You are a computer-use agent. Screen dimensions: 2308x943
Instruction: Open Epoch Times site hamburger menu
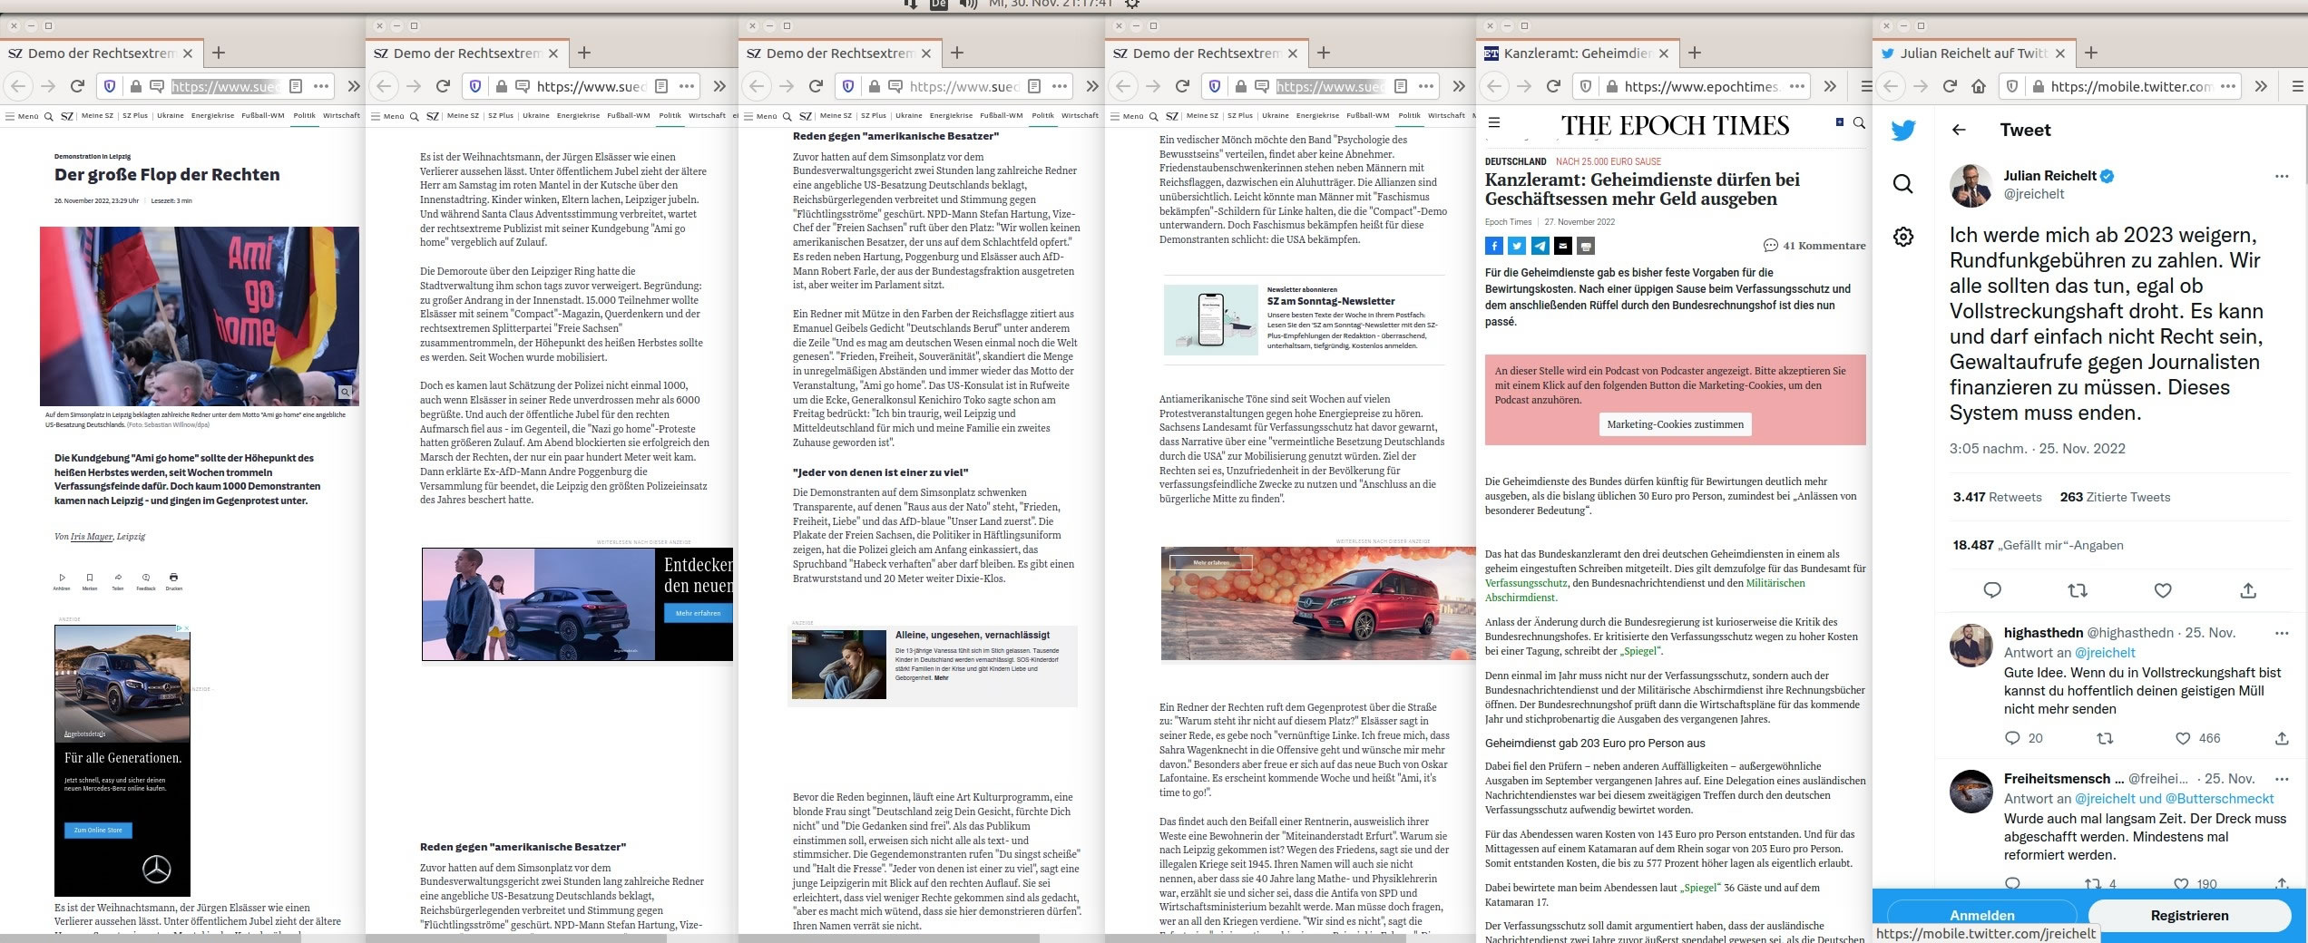pos(1494,122)
